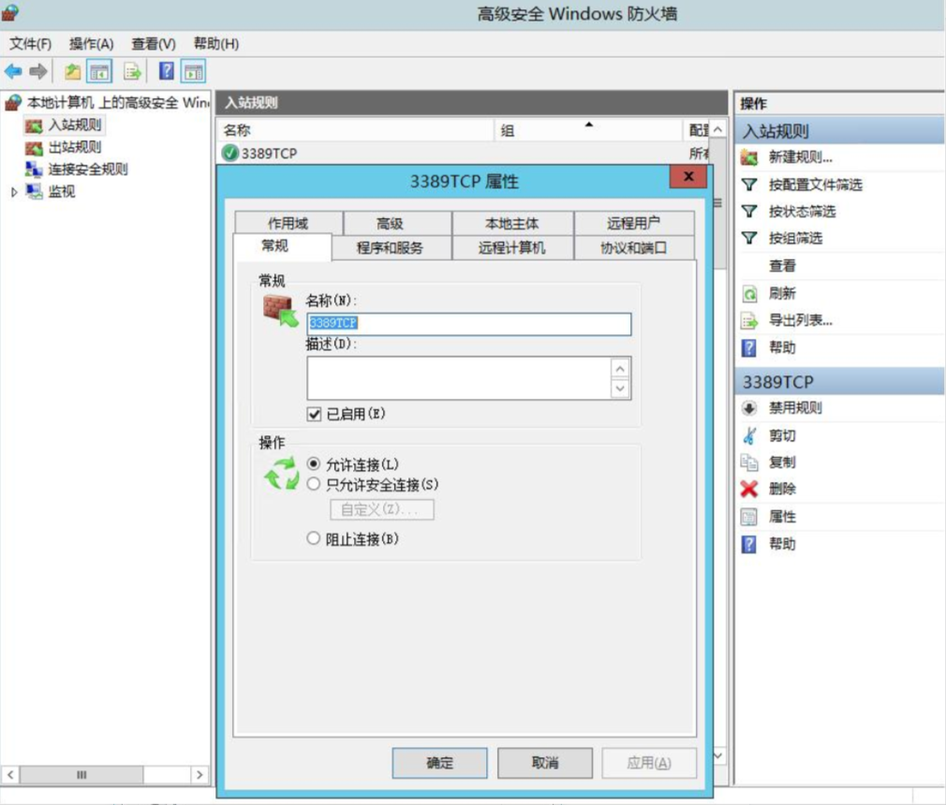
Task: Open the 操作(A) menu
Action: coord(91,44)
